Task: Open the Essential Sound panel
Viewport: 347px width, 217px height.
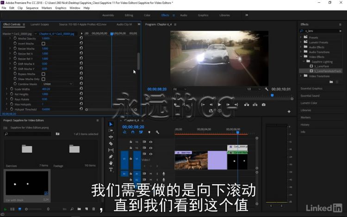Action: 310,96
